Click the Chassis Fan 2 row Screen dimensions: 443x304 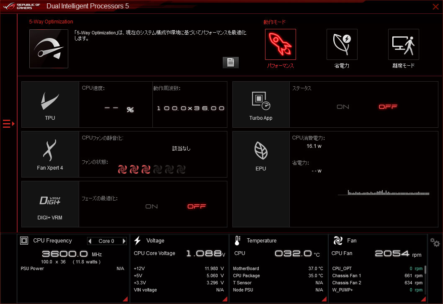377,283
